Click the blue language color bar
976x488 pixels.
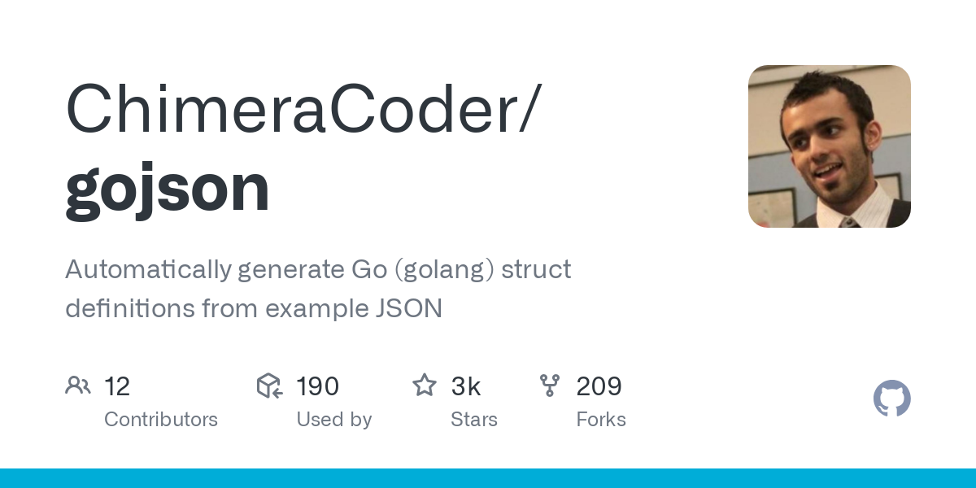point(488,478)
